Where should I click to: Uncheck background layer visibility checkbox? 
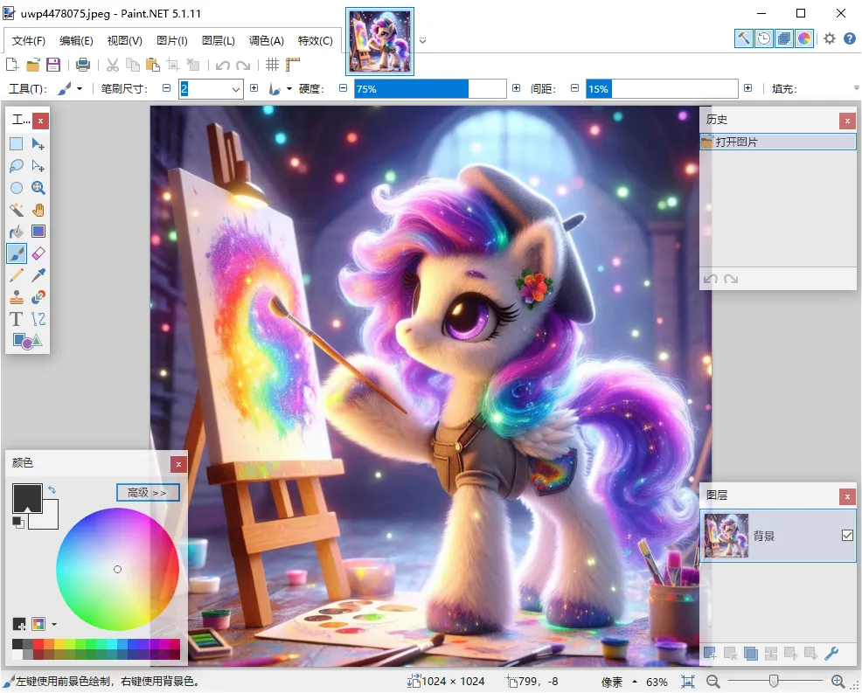click(847, 536)
